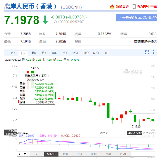Click the DIF: -0.0199 indicator value
The image size is (161, 158).
point(27,136)
